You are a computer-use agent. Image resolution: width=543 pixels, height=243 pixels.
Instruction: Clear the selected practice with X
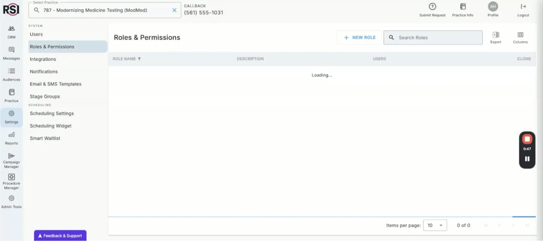click(x=174, y=10)
